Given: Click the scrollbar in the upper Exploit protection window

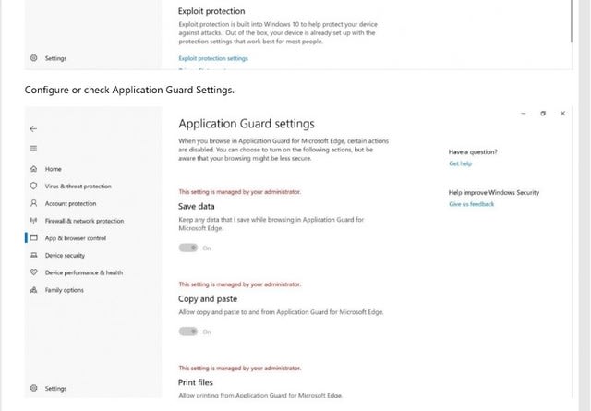Looking at the screenshot, I should [x=572, y=21].
